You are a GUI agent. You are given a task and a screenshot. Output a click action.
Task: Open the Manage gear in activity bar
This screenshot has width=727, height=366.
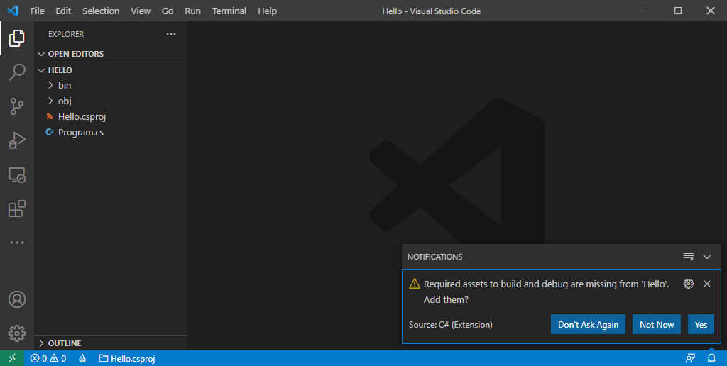(x=17, y=333)
